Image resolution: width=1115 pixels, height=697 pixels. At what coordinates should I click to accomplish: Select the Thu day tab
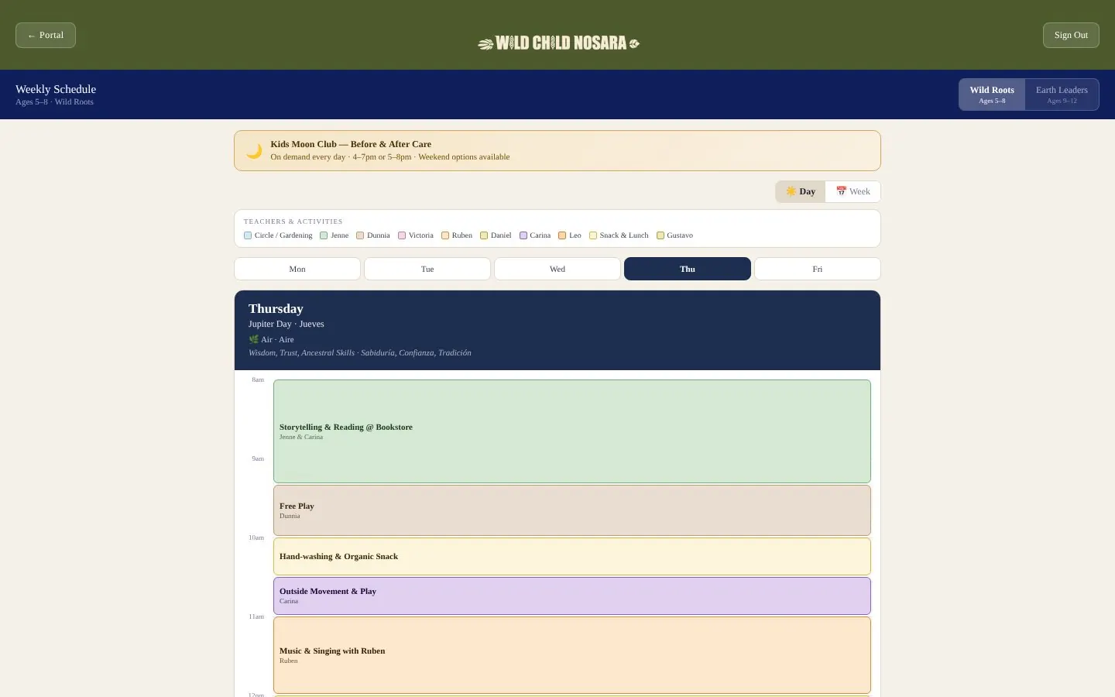[688, 269]
